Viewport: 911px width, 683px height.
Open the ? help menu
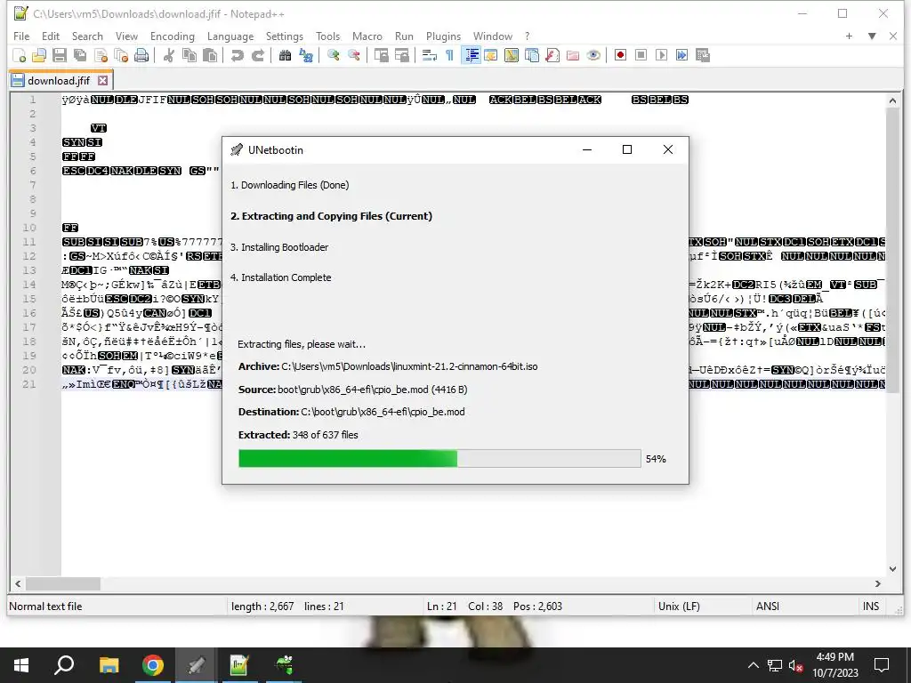click(x=527, y=36)
